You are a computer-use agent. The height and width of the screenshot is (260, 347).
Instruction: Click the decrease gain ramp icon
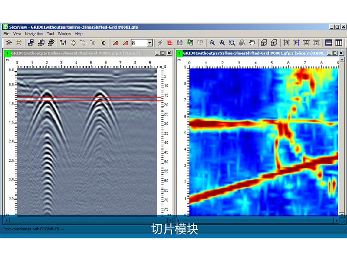[x=115, y=42]
